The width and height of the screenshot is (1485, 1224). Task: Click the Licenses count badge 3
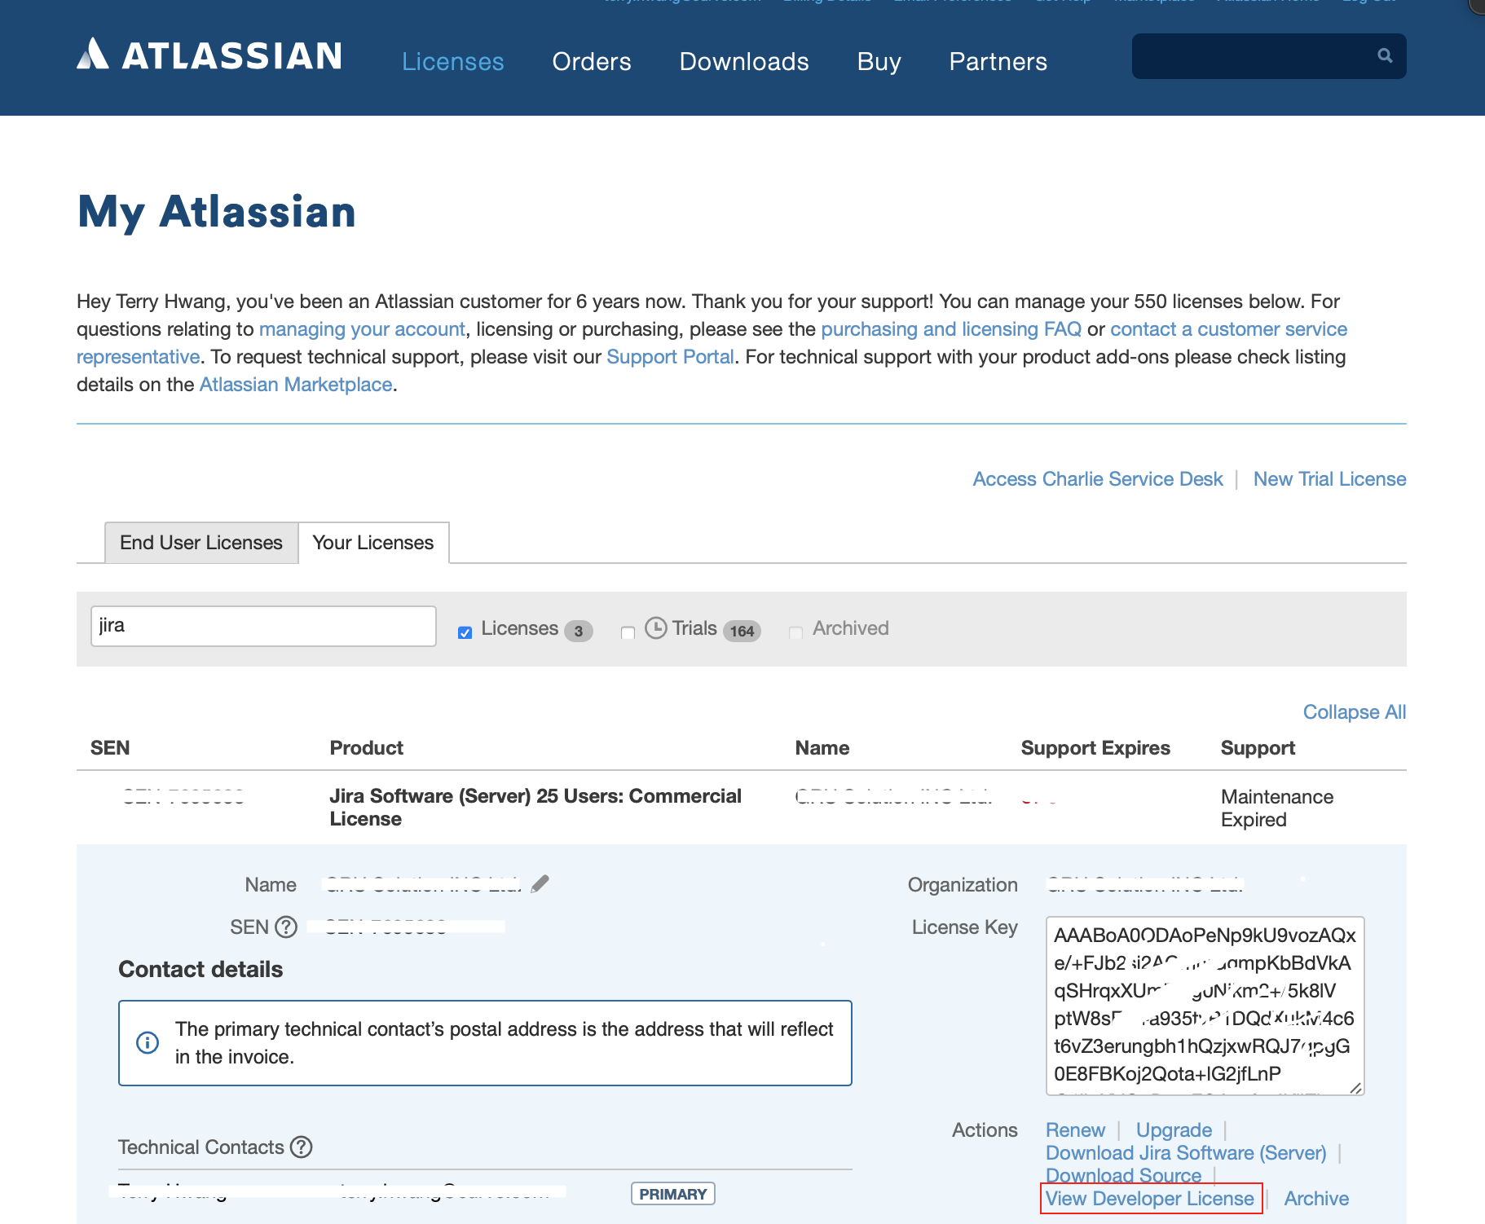click(x=579, y=631)
